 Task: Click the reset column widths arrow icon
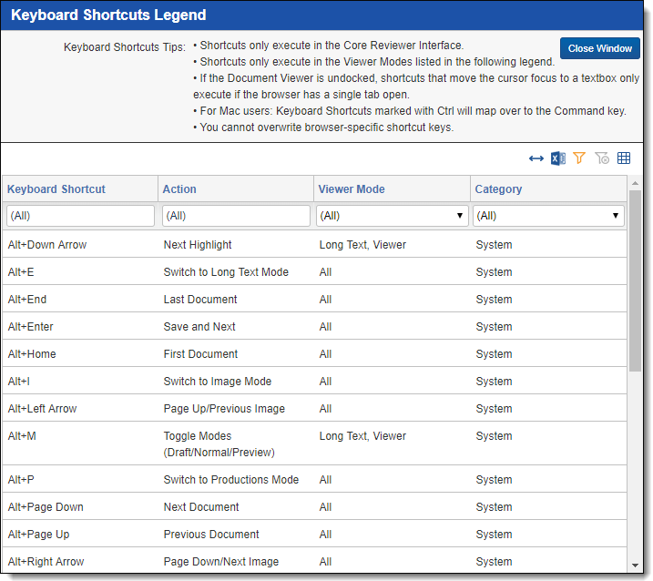tap(536, 158)
